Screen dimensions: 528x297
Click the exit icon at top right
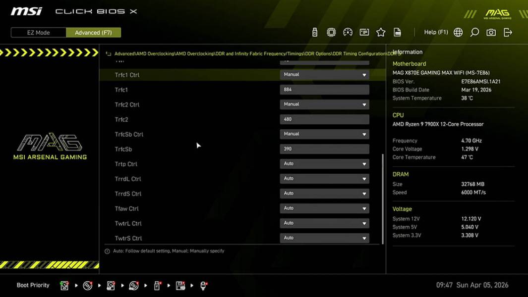pos(508,32)
